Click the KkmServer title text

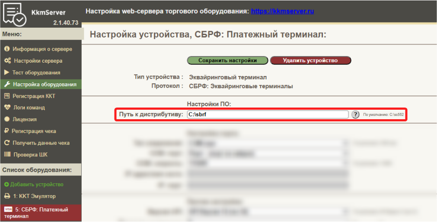(48, 13)
